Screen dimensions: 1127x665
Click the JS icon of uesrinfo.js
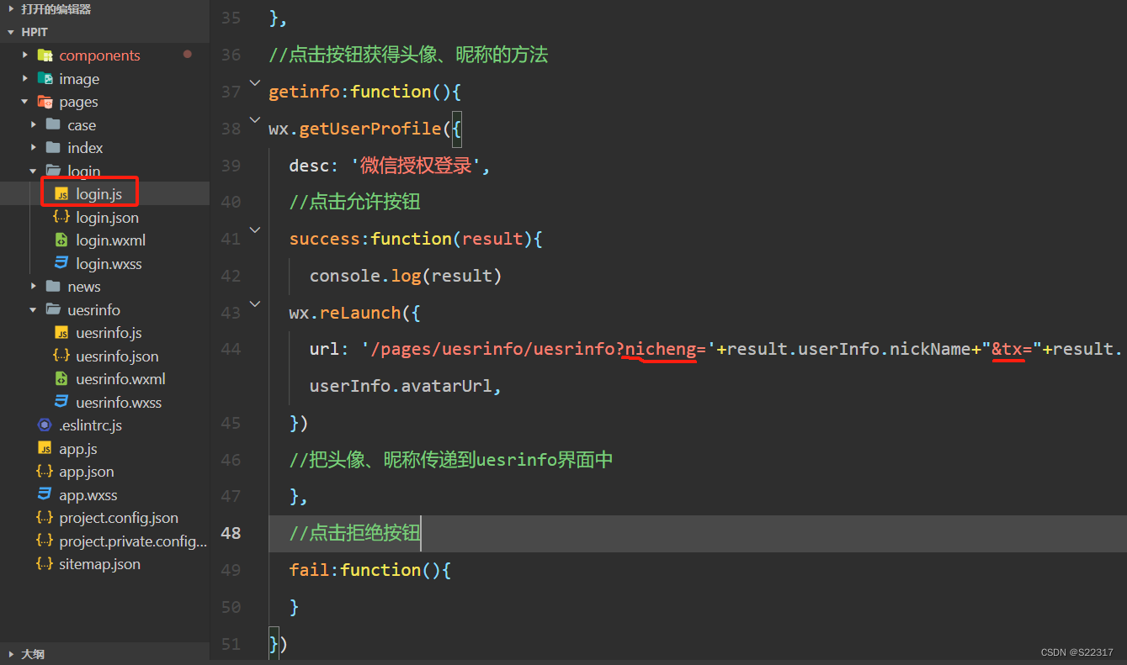pyautogui.click(x=61, y=333)
